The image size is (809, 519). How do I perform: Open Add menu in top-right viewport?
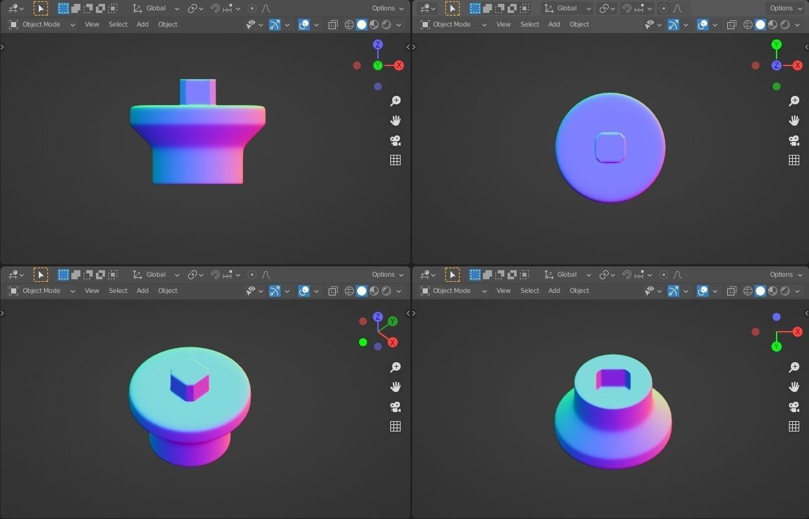tap(554, 25)
